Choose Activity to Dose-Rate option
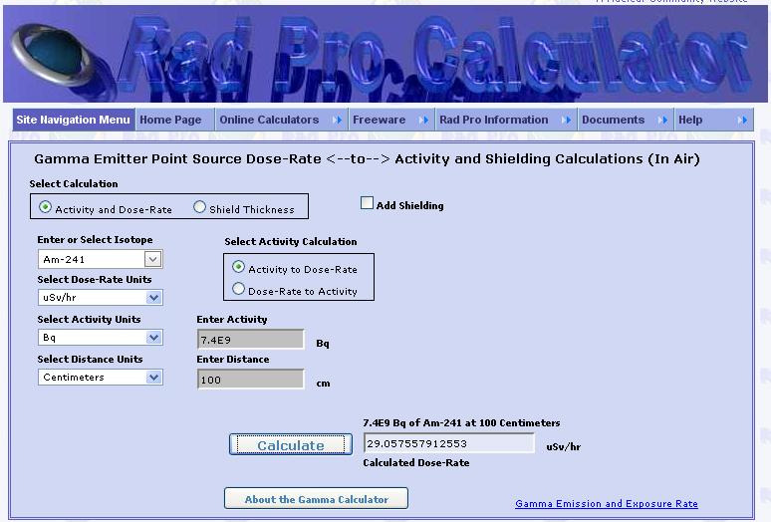This screenshot has height=522, width=771. tap(238, 267)
